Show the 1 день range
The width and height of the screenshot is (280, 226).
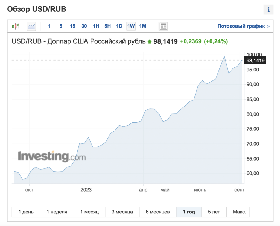pyautogui.click(x=26, y=212)
